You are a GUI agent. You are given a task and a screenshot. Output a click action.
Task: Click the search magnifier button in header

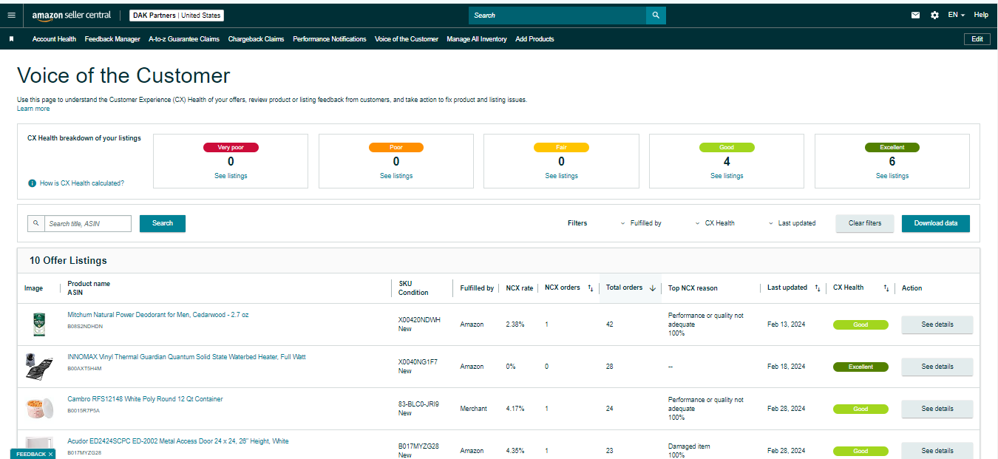point(656,15)
